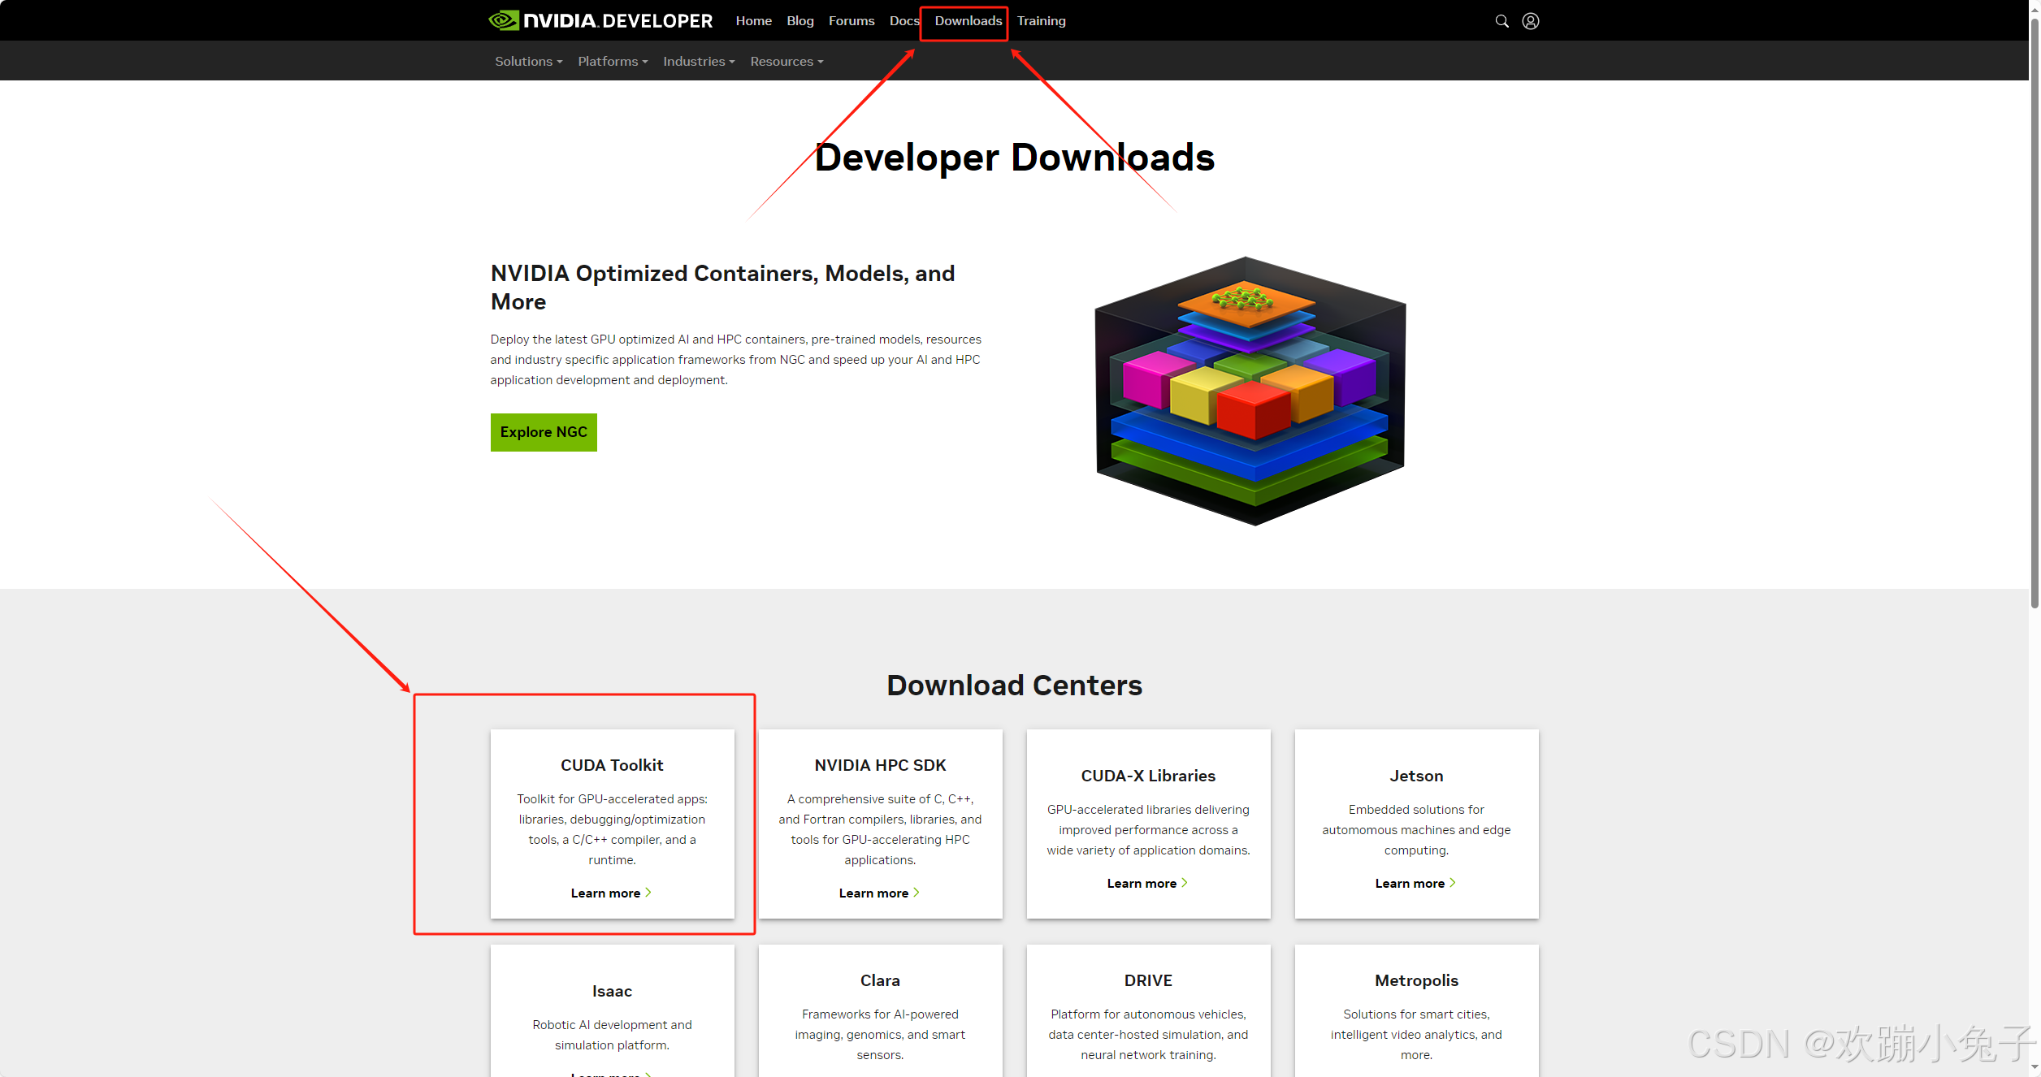This screenshot has width=2041, height=1077.
Task: Click the CUDA Toolkit description text
Action: point(612,829)
